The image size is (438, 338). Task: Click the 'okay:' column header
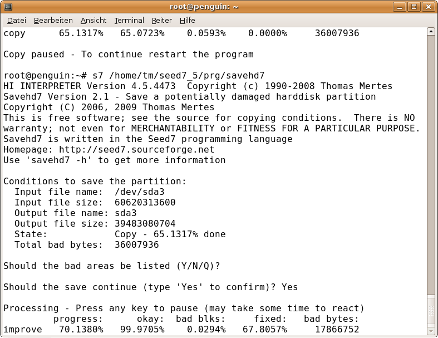tap(151, 319)
